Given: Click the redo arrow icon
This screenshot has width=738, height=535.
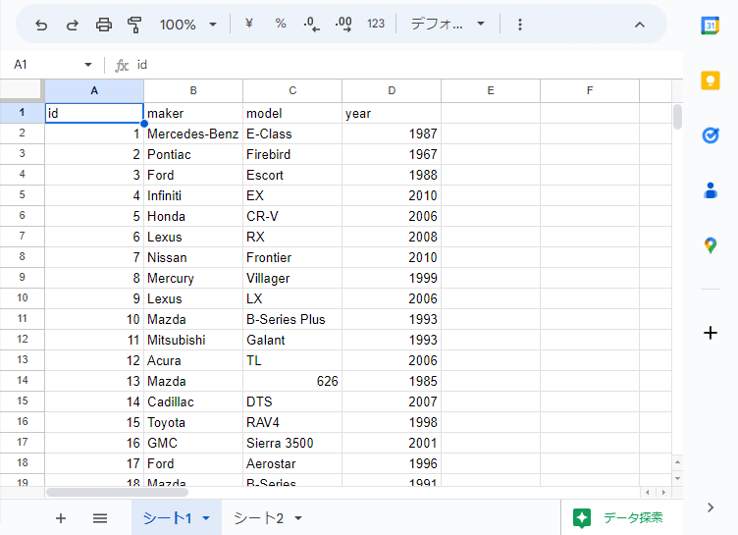Looking at the screenshot, I should [72, 25].
